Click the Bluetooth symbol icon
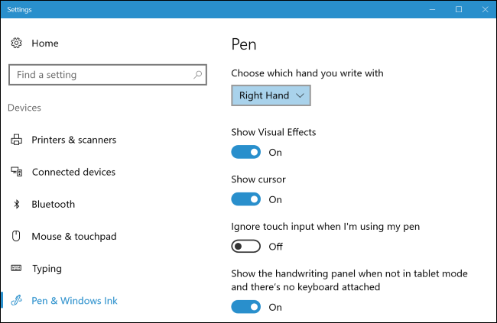 [x=16, y=204]
